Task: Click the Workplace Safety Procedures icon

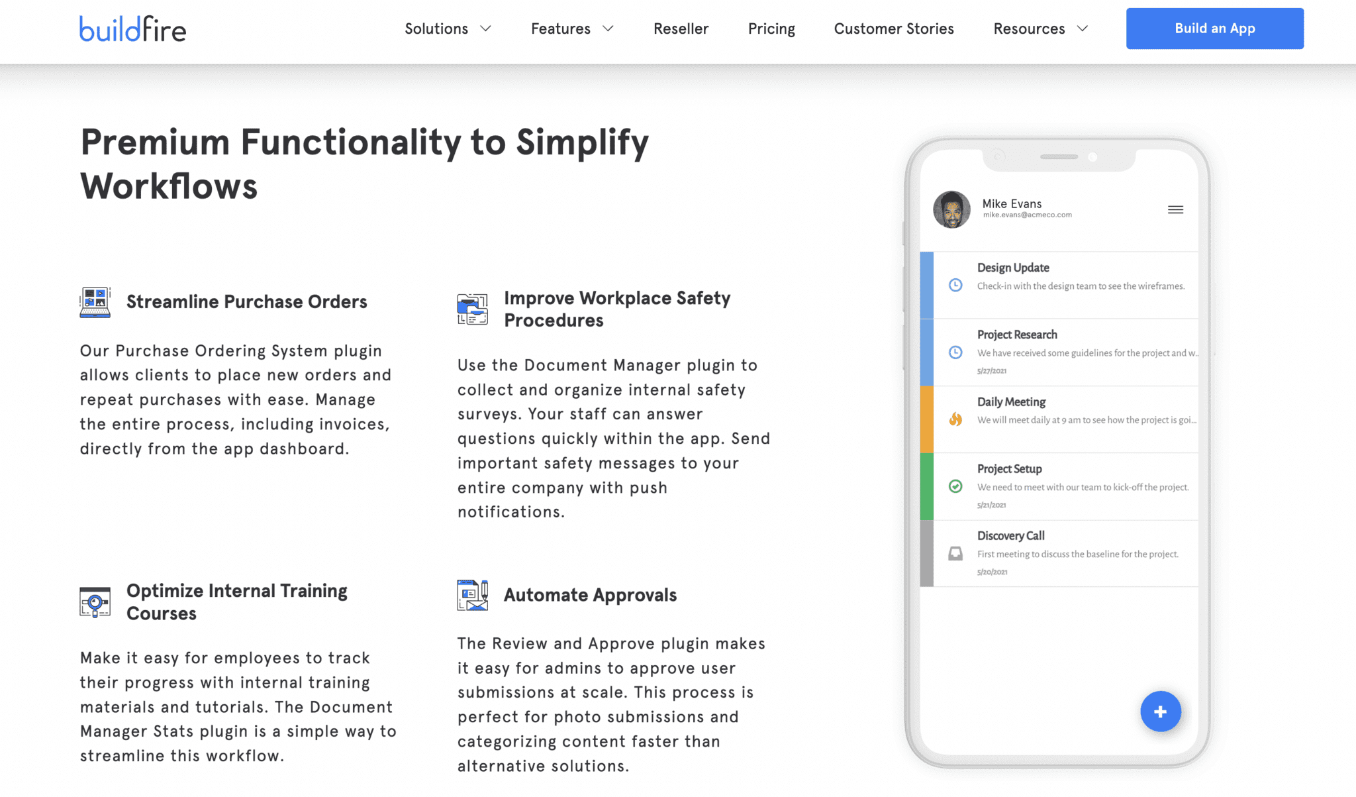Action: point(472,309)
